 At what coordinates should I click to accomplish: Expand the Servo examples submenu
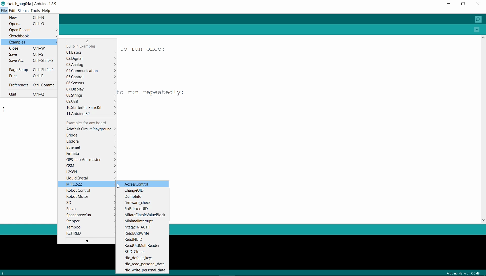click(71, 208)
